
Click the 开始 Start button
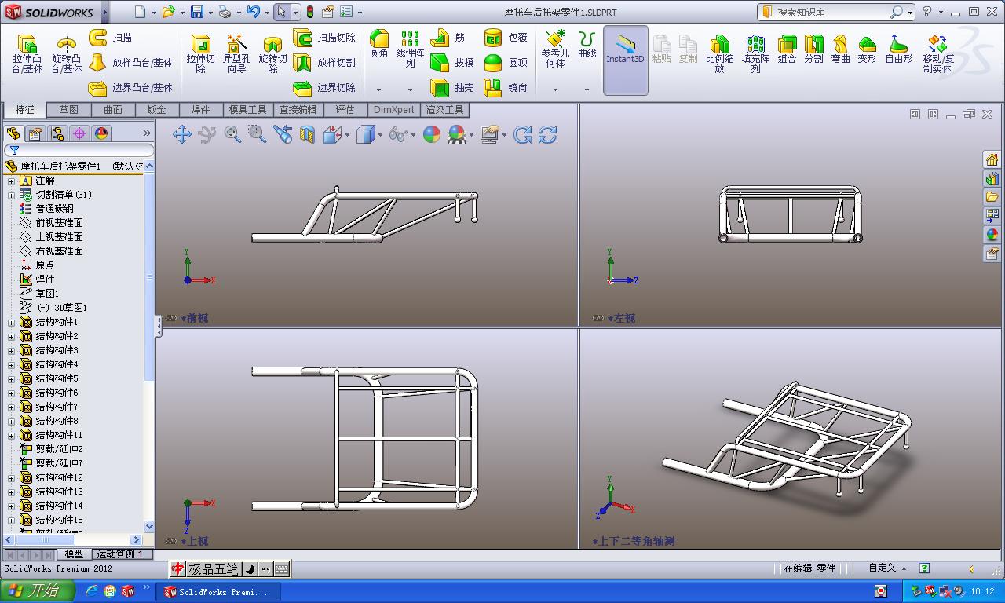pyautogui.click(x=38, y=591)
